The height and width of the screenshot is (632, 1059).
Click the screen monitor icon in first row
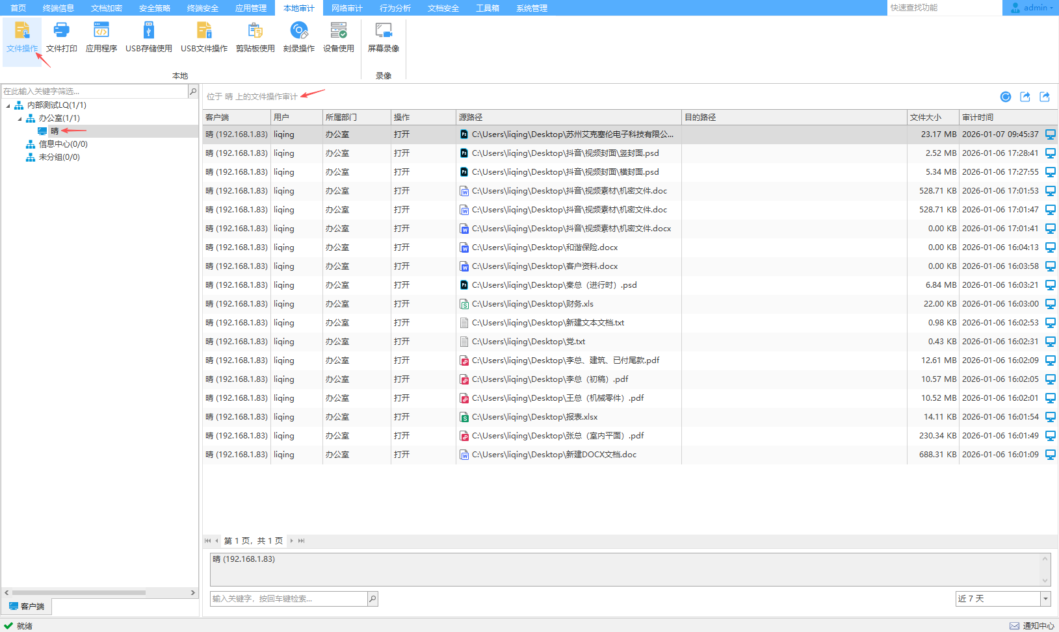coord(1050,134)
